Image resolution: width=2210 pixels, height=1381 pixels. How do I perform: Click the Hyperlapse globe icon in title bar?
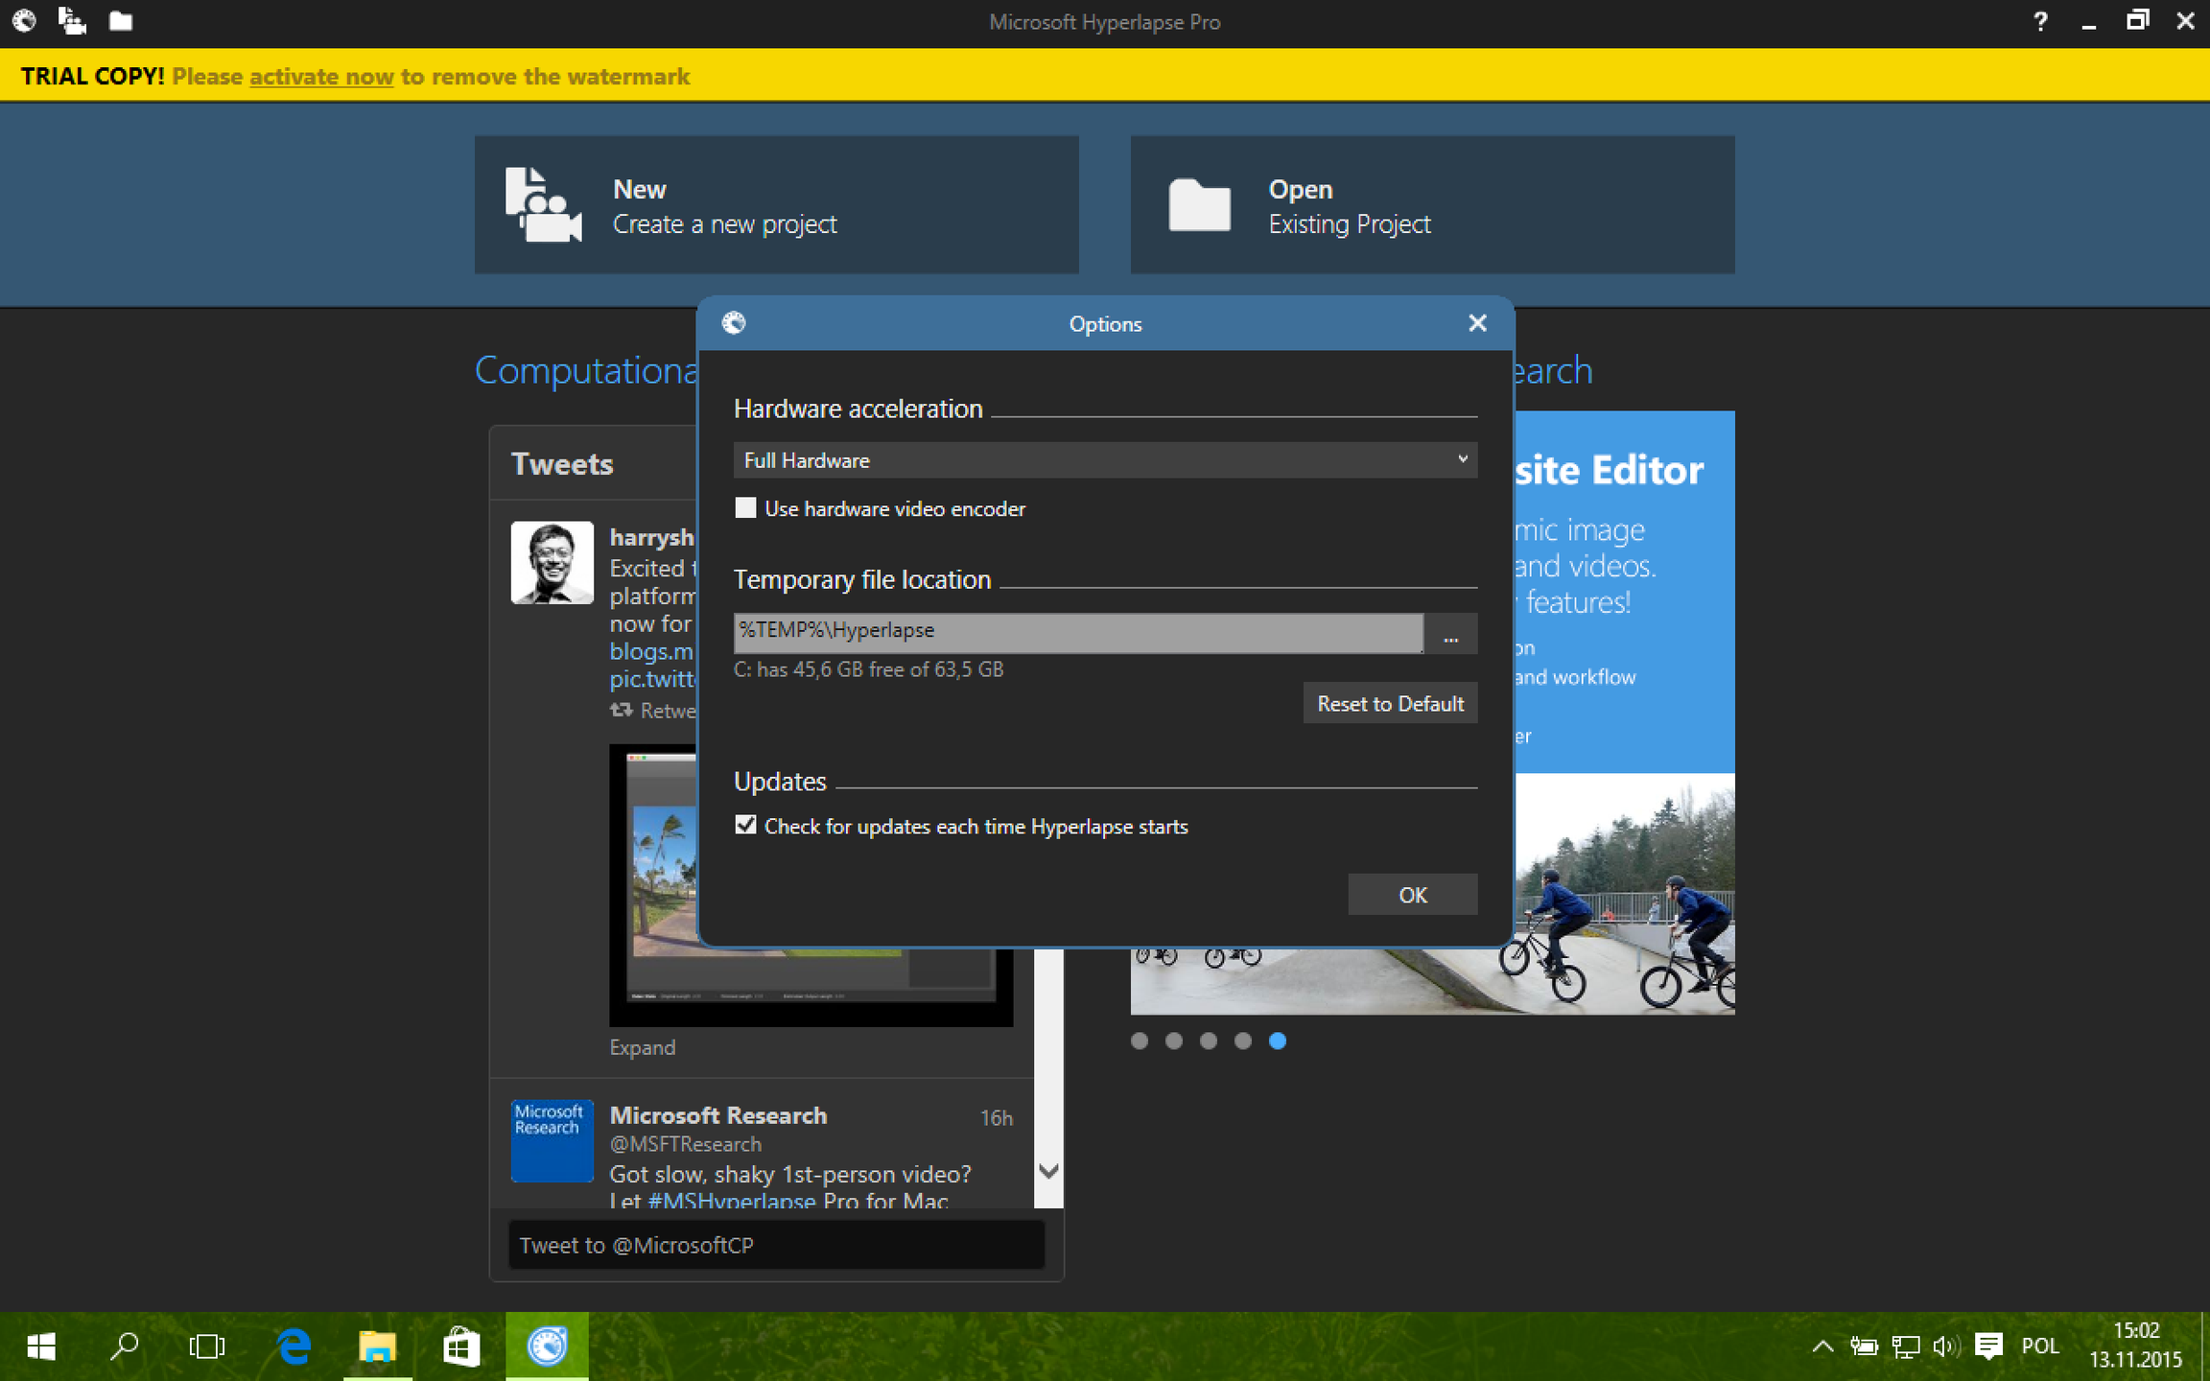[24, 20]
